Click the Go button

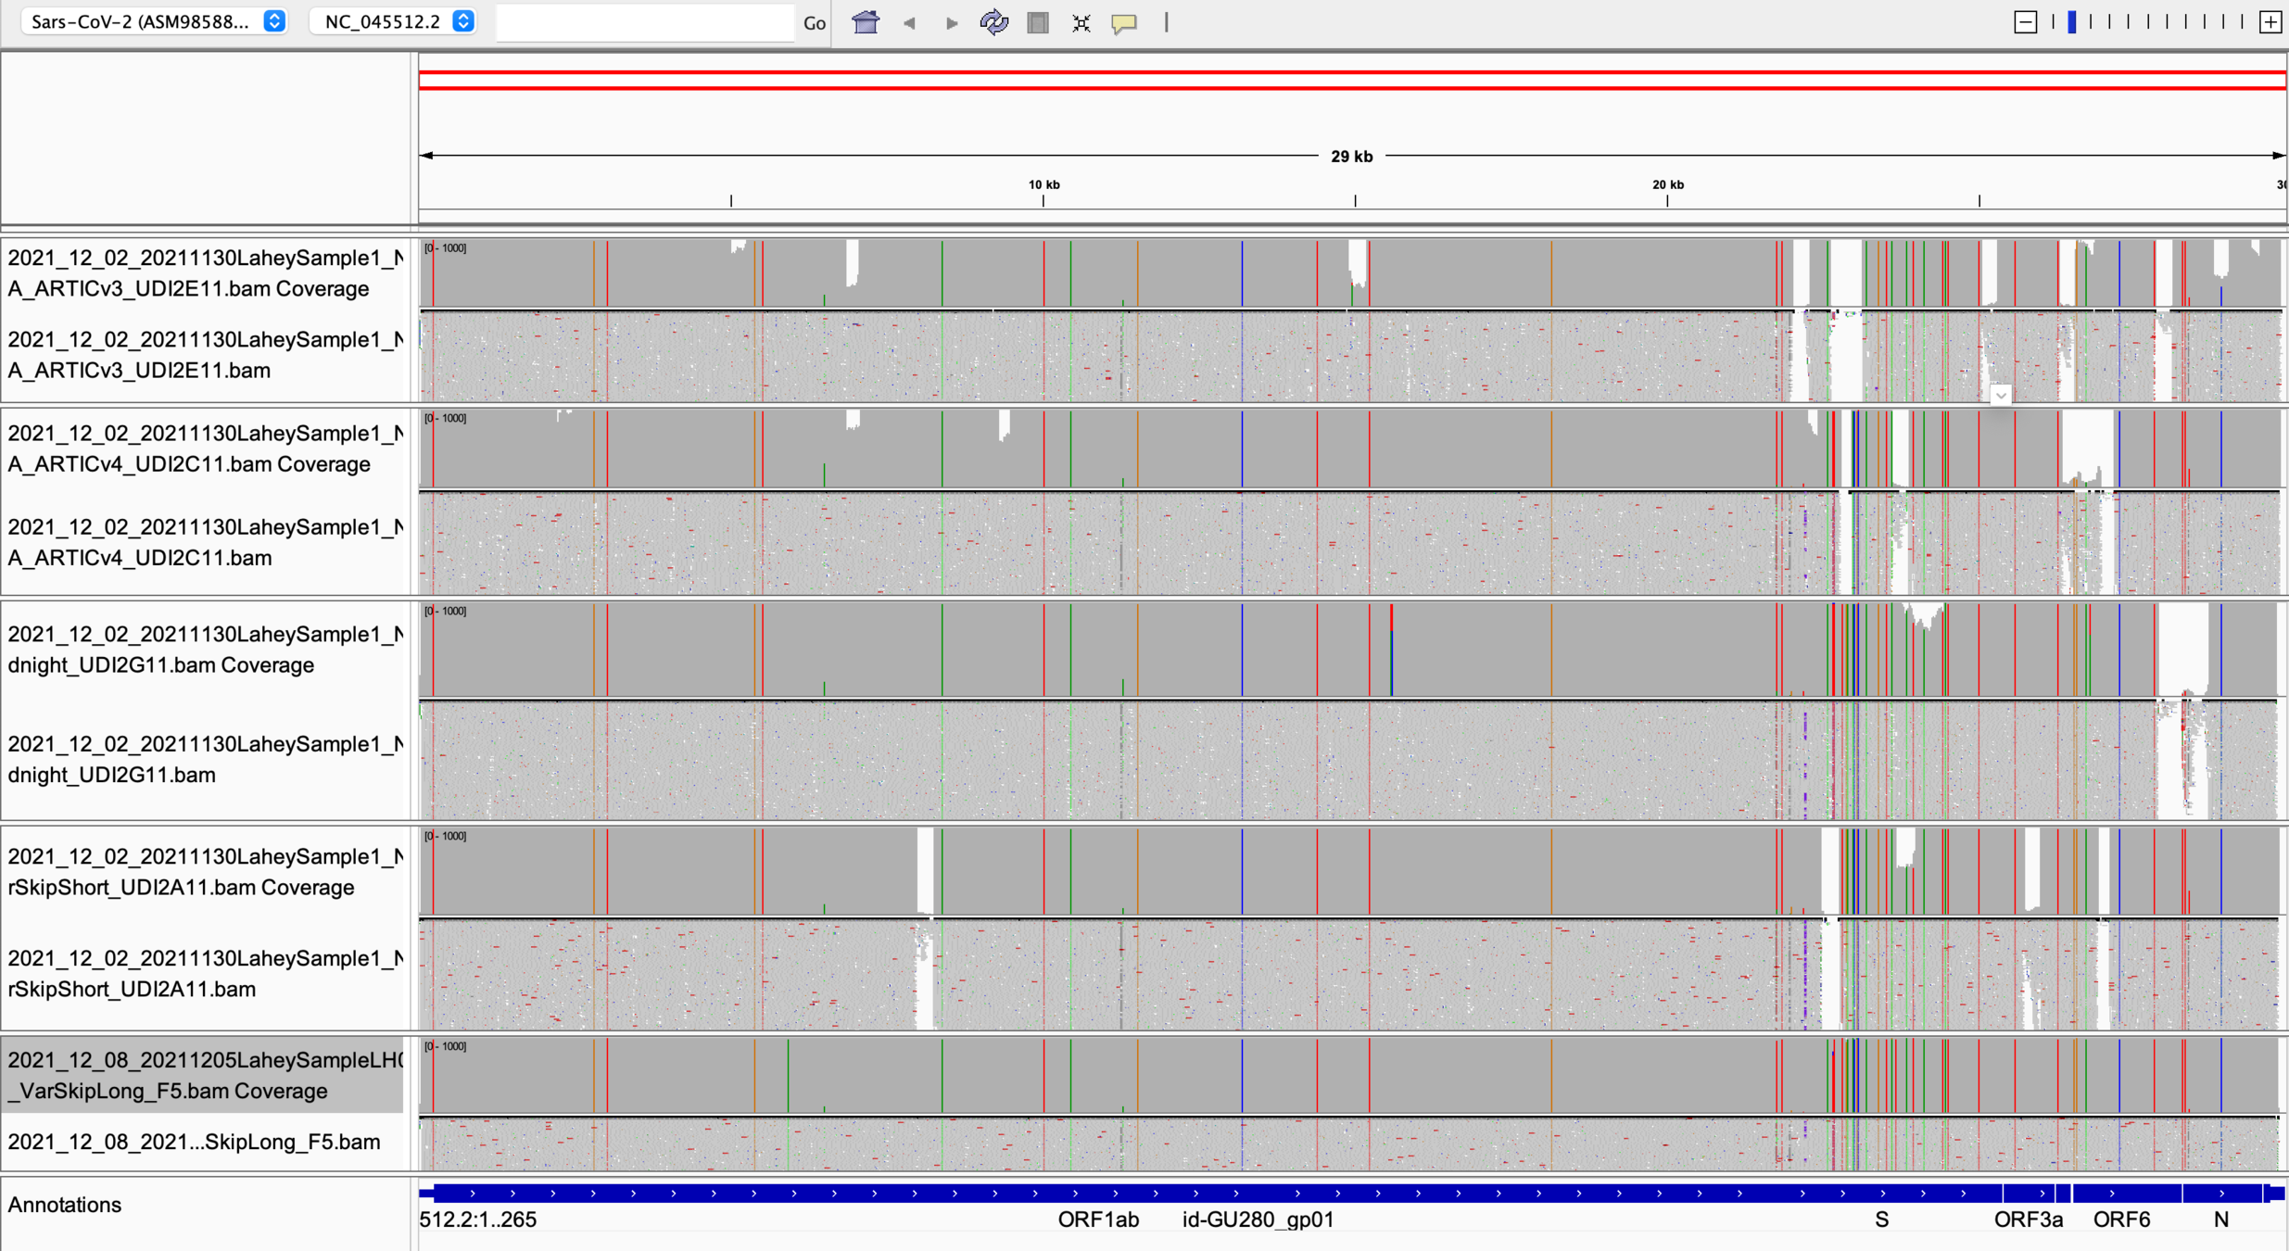[x=815, y=22]
